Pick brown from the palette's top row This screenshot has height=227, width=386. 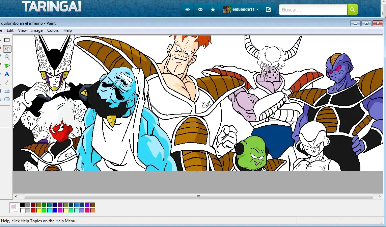93,205
